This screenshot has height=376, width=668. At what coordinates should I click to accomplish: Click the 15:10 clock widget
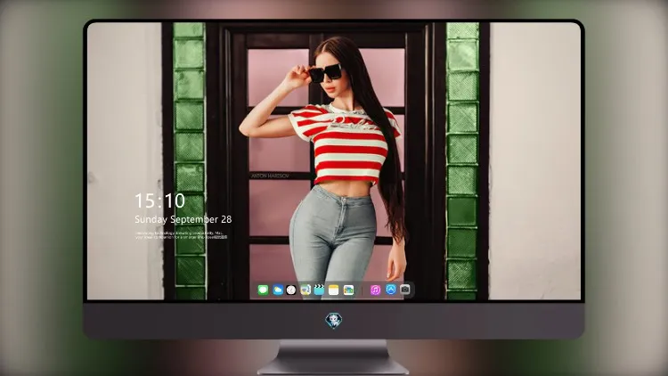coord(159,200)
